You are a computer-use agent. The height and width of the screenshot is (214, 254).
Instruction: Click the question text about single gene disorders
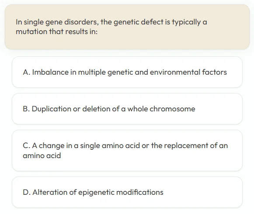click(111, 27)
